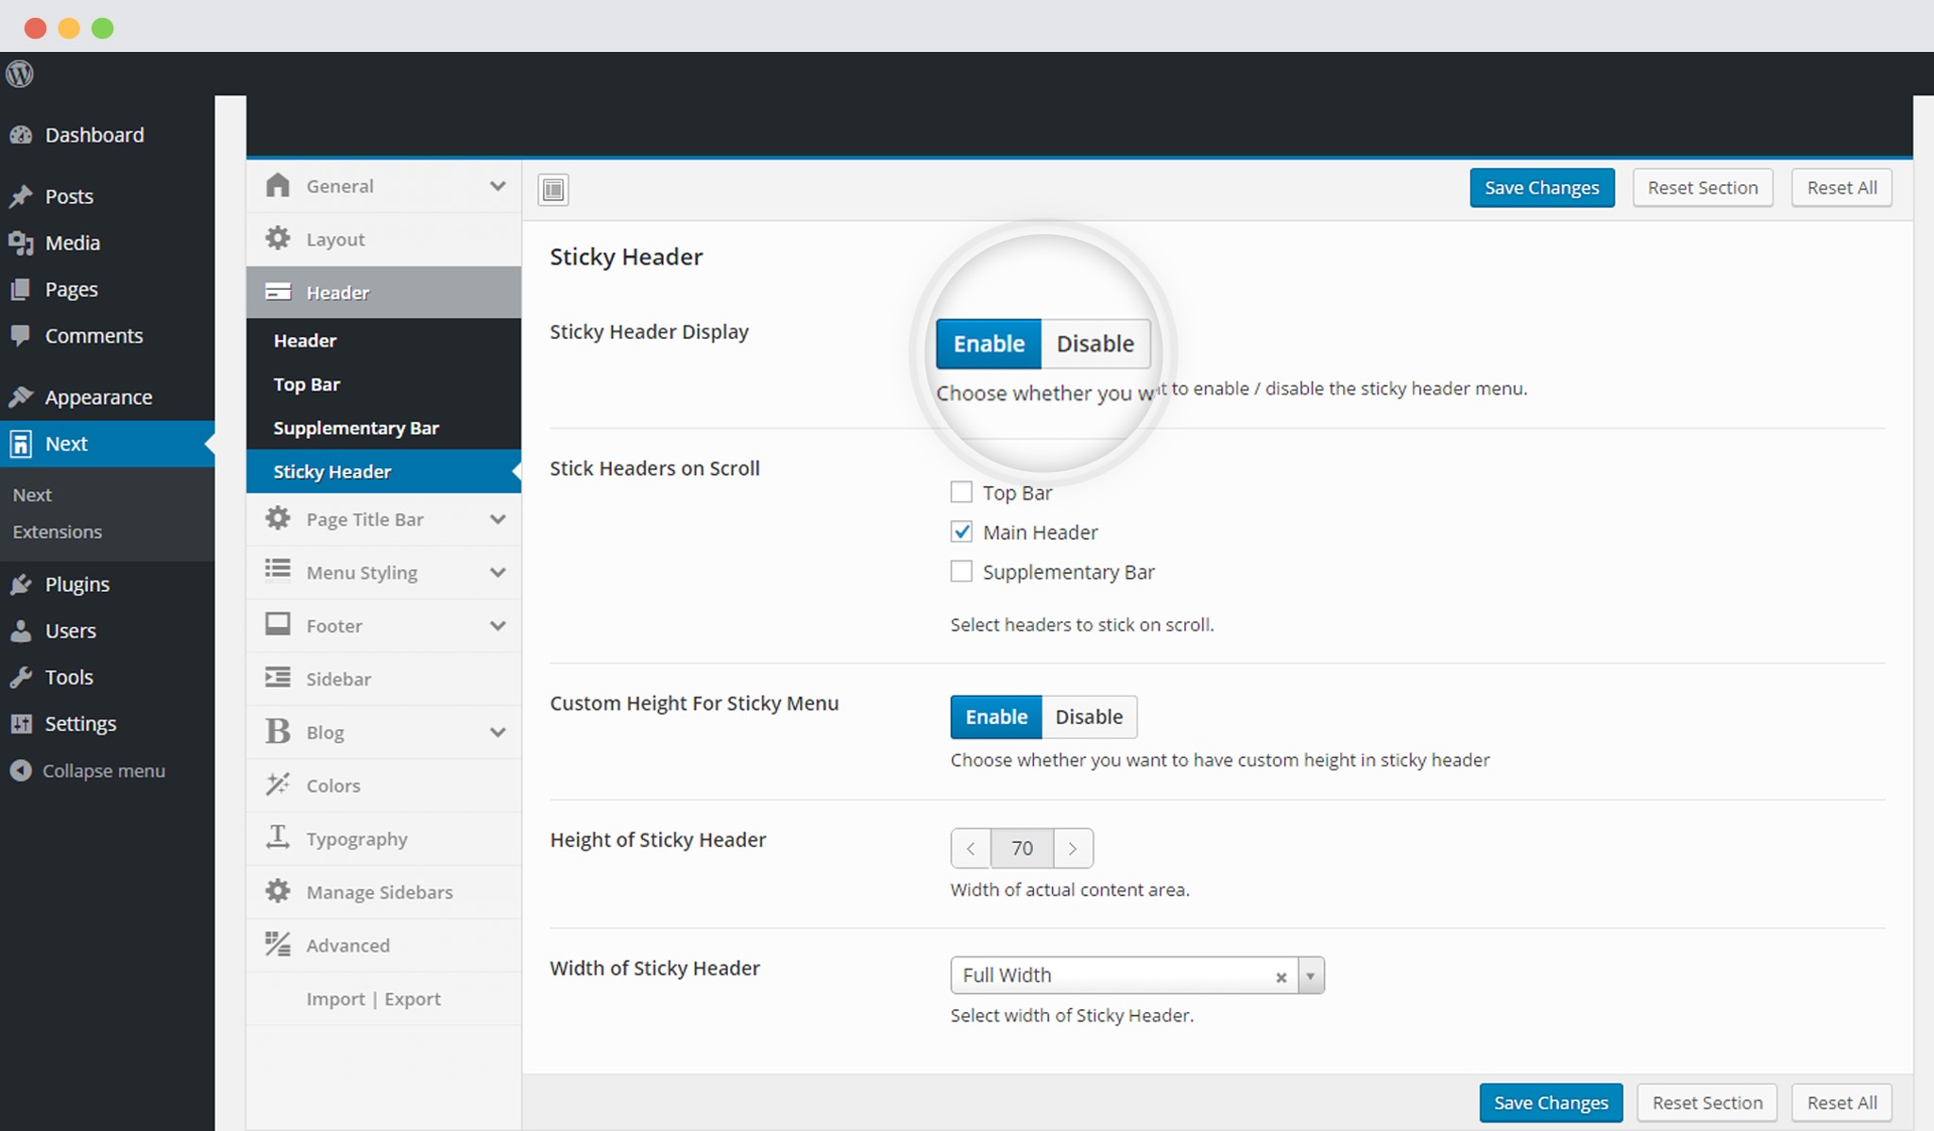Click the Posts menu icon
This screenshot has height=1131, width=1934.
click(x=20, y=195)
